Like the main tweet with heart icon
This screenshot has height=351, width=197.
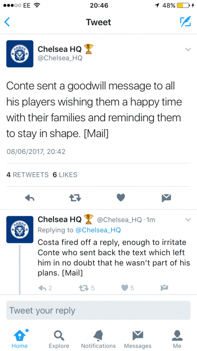point(121,197)
